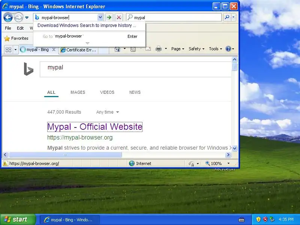Open the Safety menu
Image resolution: width=300 pixels, height=225 pixels.
[196, 49]
